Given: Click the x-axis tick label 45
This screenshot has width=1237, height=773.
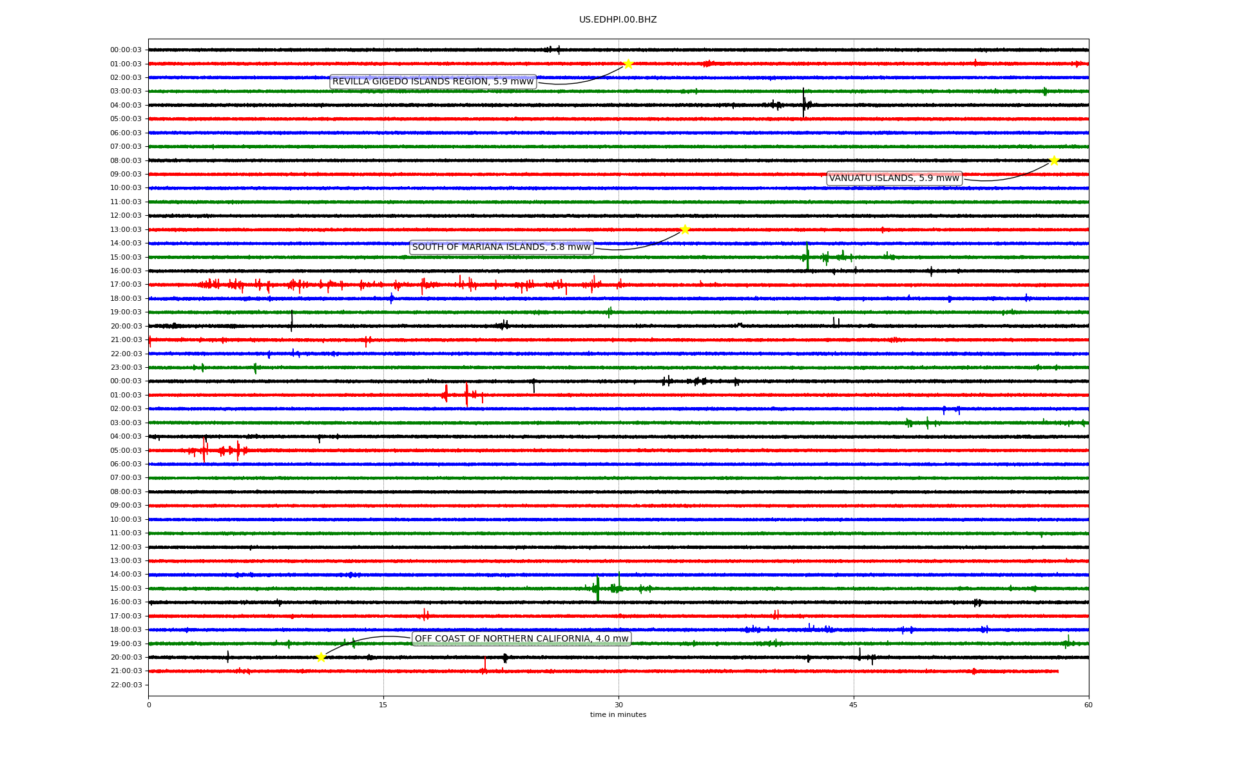Looking at the screenshot, I should 854,705.
